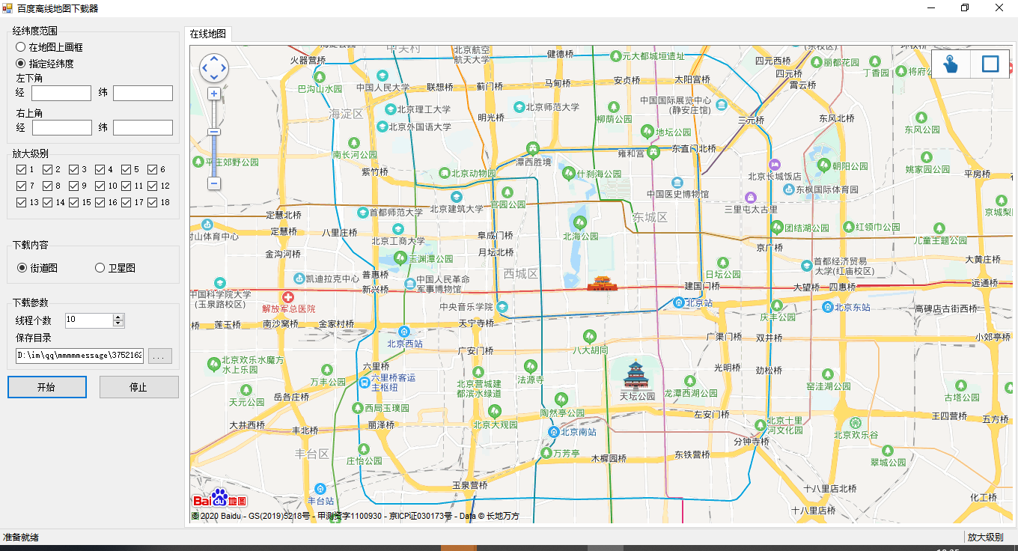Viewport: 1018px width, 551px height.
Task: Click the map zoom slider handle
Action: pyautogui.click(x=214, y=132)
